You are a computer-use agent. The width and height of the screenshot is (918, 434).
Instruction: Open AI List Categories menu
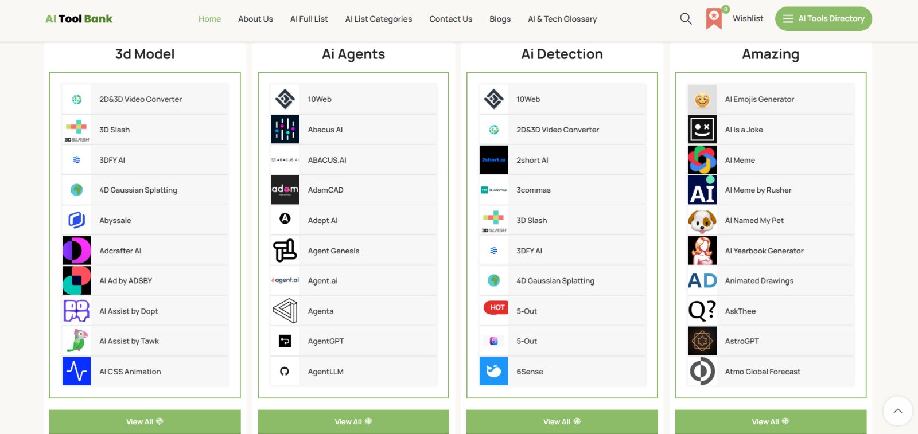[379, 19]
